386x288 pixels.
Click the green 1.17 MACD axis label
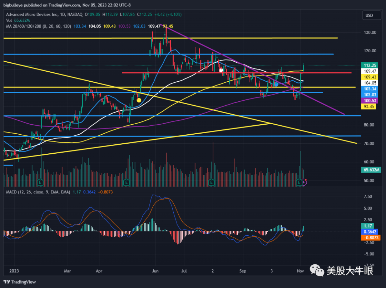(x=367, y=226)
